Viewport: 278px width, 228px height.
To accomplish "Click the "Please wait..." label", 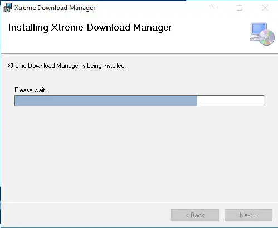I will (x=32, y=90).
